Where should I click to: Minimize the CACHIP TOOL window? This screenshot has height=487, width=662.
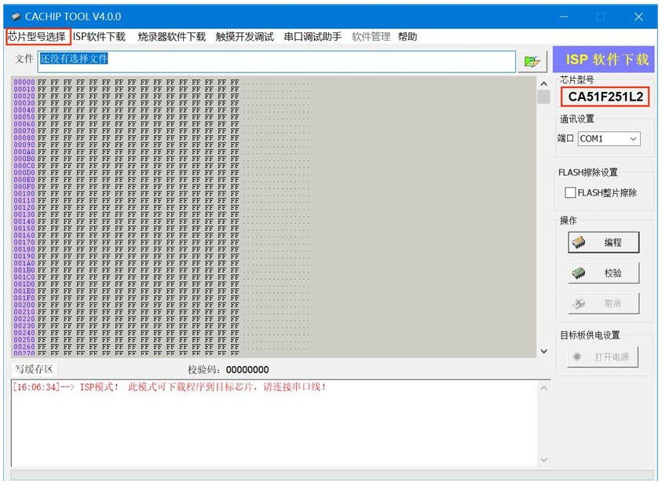coord(564,16)
